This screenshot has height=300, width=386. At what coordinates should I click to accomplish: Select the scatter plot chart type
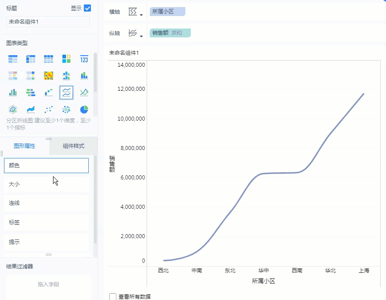pos(49,109)
